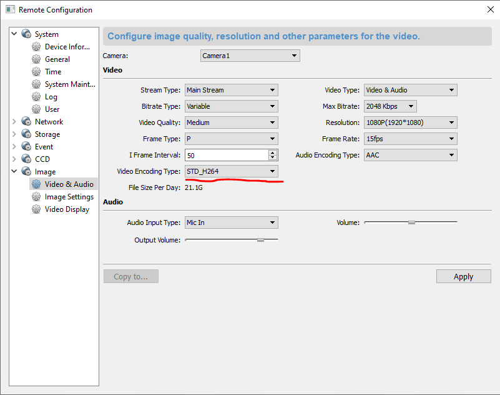This screenshot has width=500, height=395.
Task: Click the Network globe icon in tree
Action: (26, 122)
